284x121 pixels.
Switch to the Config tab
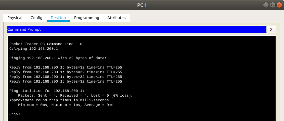pyautogui.click(x=37, y=18)
